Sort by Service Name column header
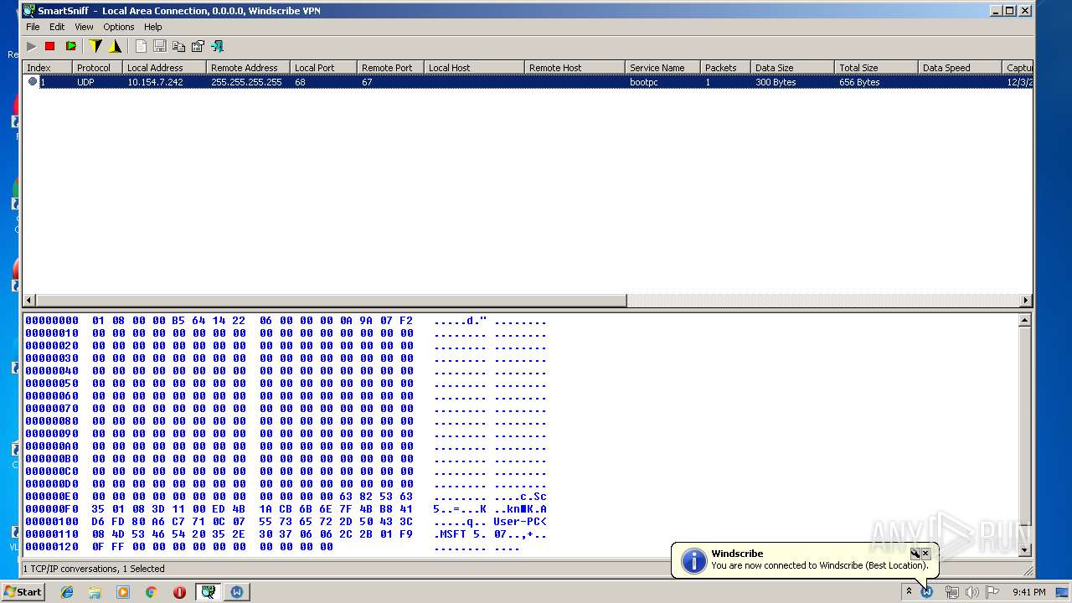 [662, 68]
